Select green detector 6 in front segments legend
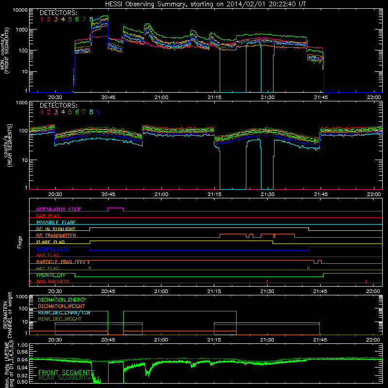The width and height of the screenshot is (388, 388). tap(77, 19)
